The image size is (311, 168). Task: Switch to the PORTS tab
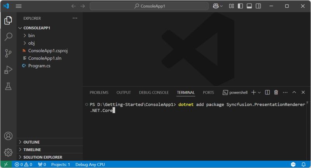(x=208, y=93)
